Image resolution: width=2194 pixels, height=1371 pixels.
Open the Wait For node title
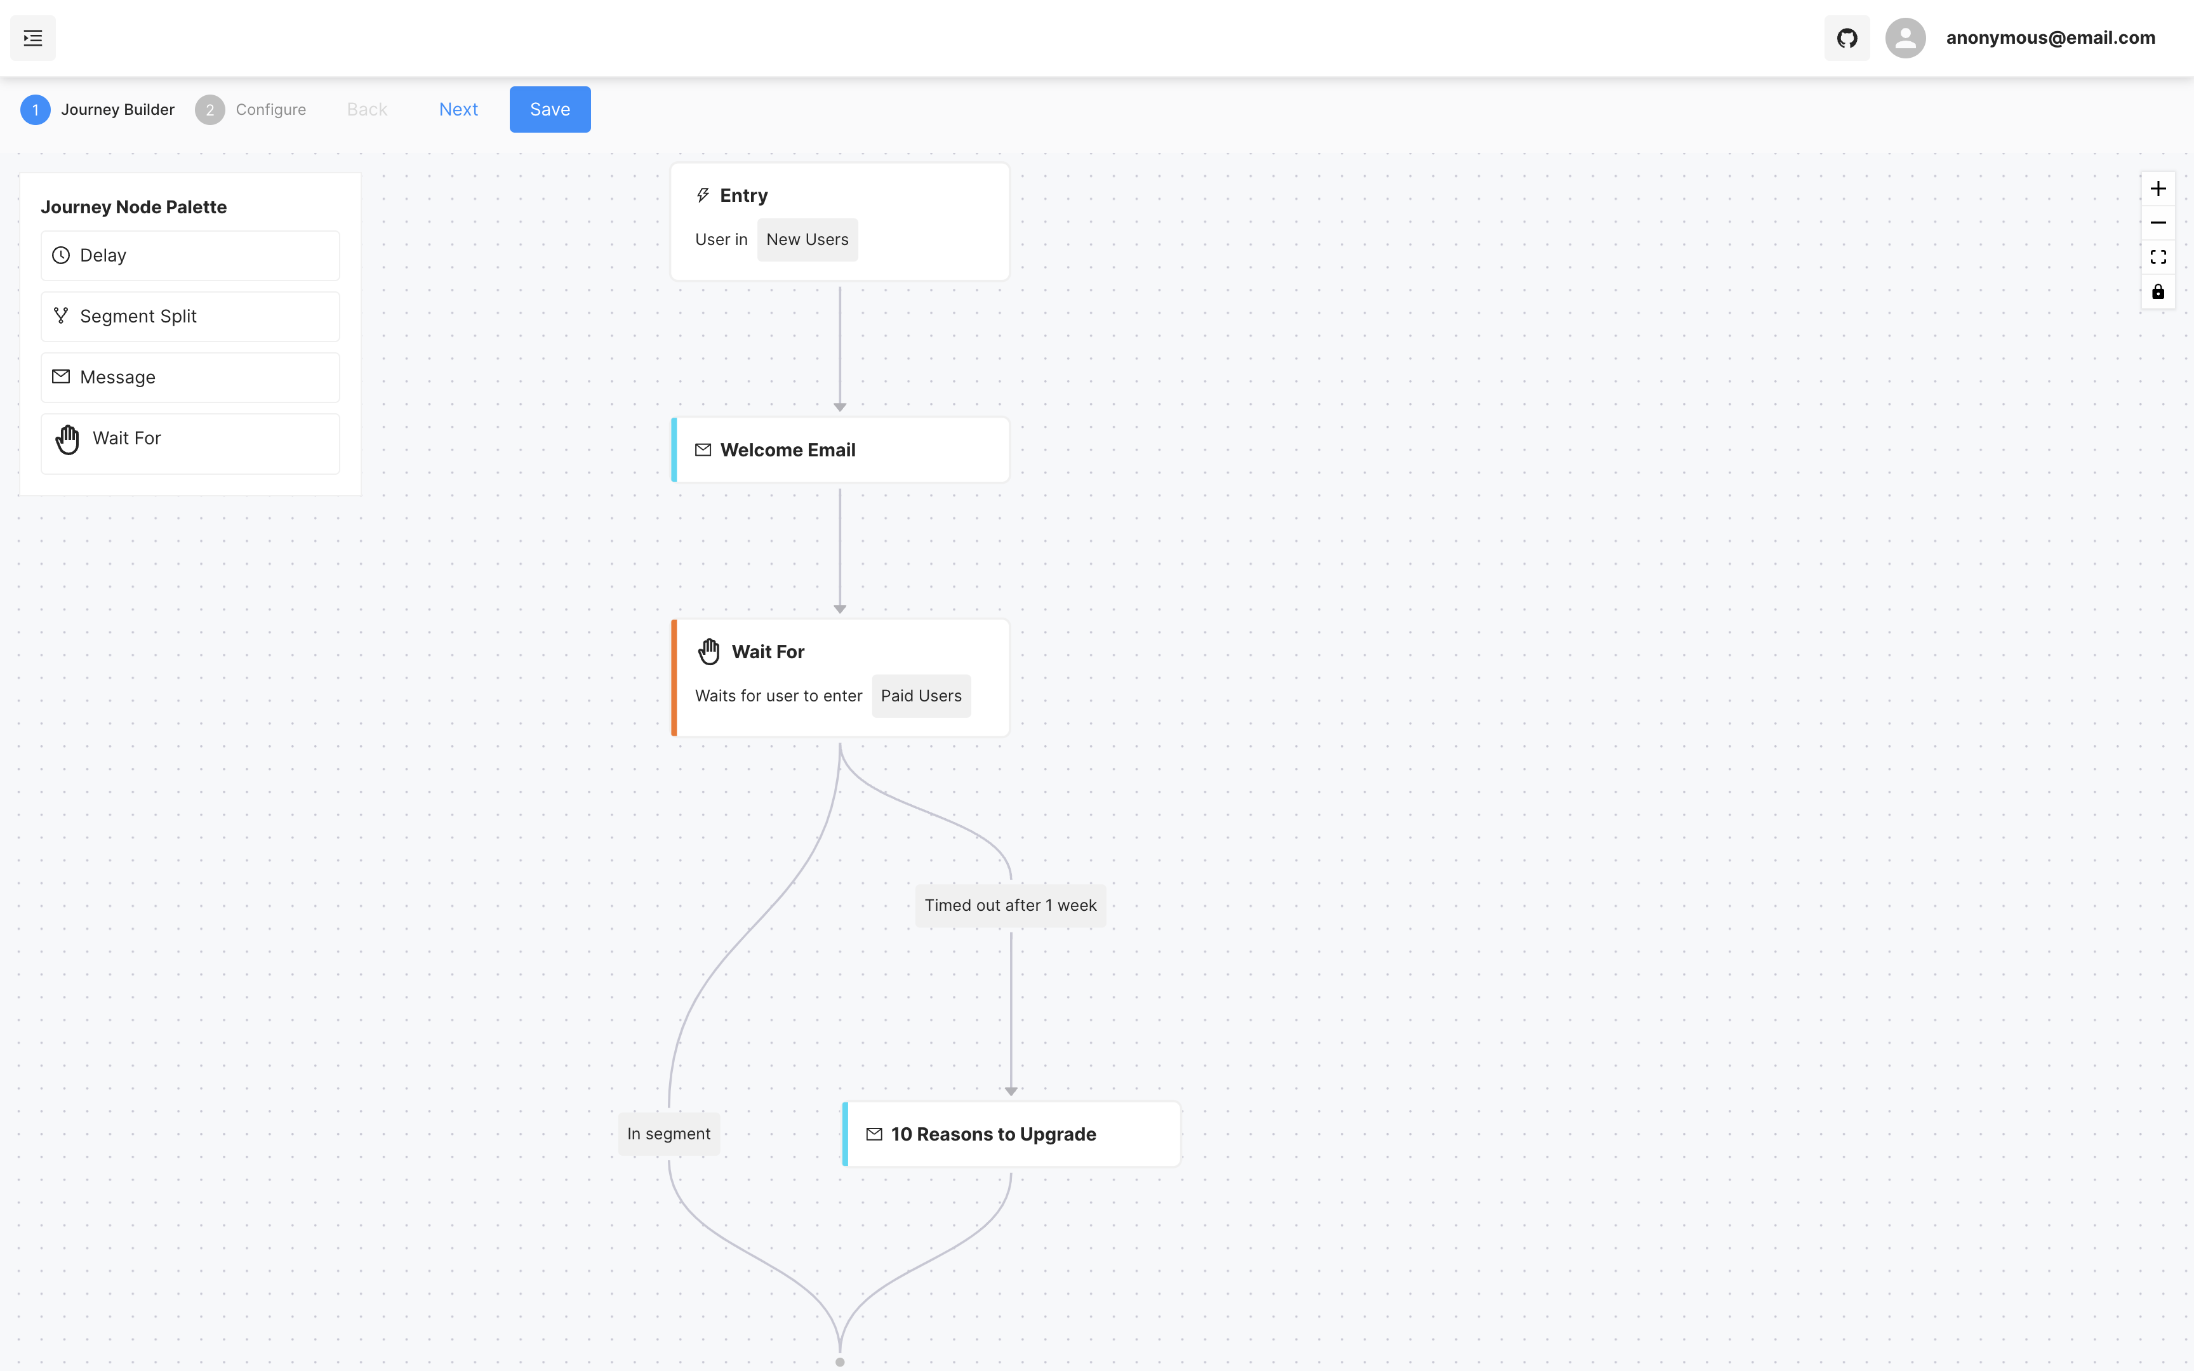point(768,652)
